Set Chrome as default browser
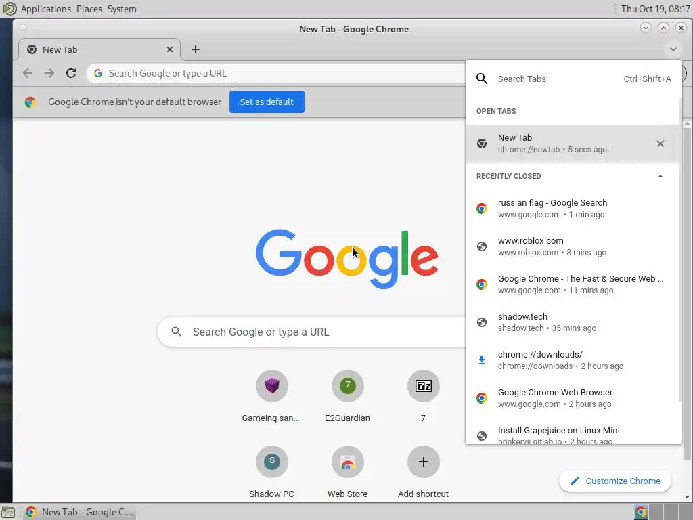Screen dimensions: 693x520 click(267, 102)
